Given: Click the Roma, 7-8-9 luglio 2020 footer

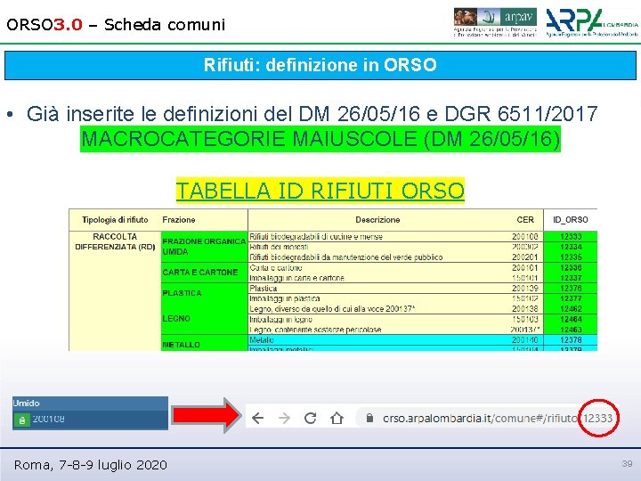Looking at the screenshot, I should (90, 465).
